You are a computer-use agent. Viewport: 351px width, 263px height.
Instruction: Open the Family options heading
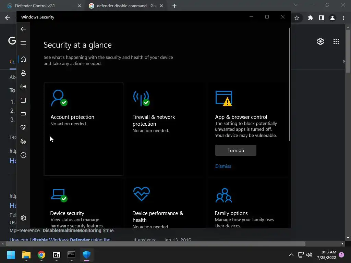[x=231, y=213]
